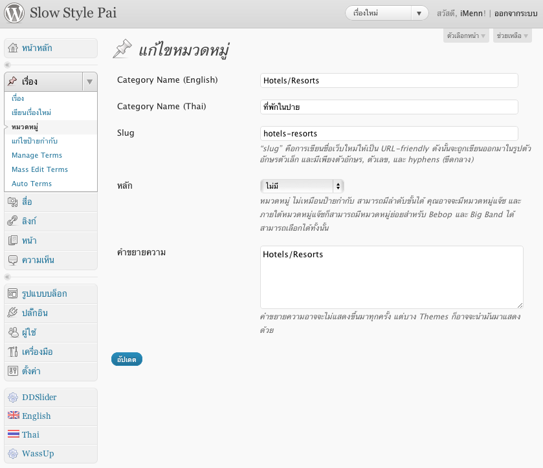The image size is (543, 468).
Task: Click the WordPress logo icon
Action: click(14, 13)
